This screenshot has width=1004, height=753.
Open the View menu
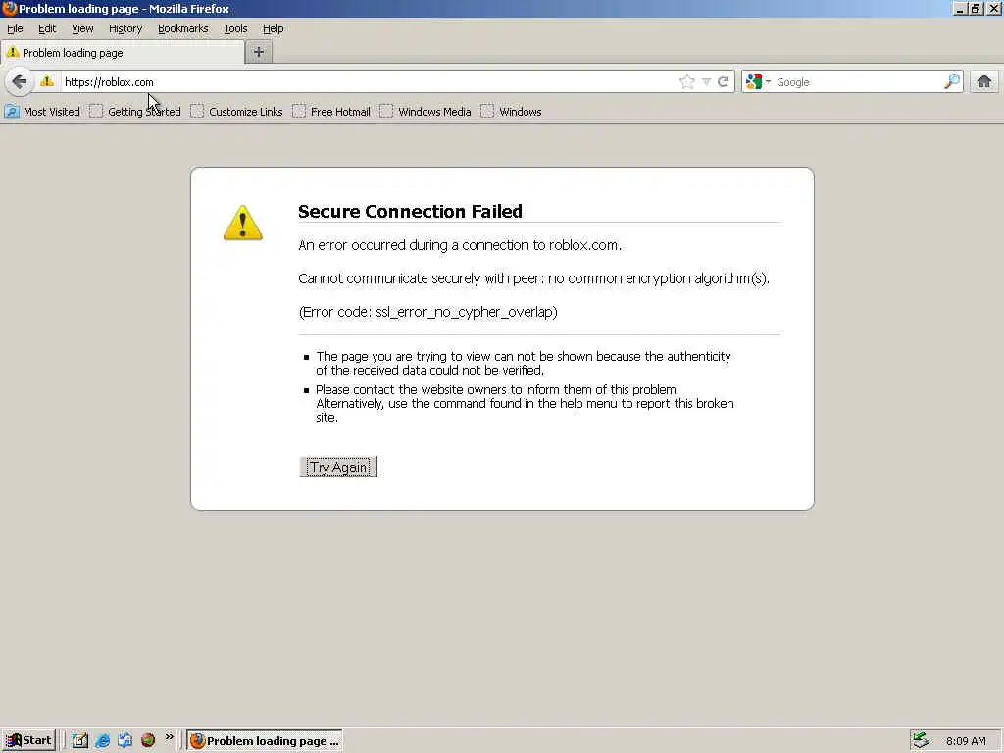(82, 28)
